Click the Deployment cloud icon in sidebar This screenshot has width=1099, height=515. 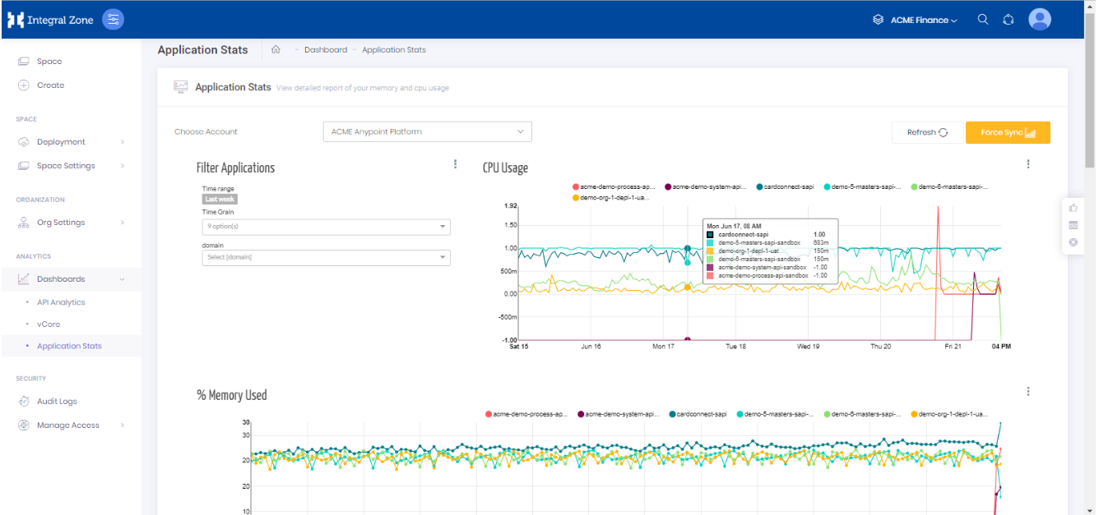pyautogui.click(x=23, y=142)
